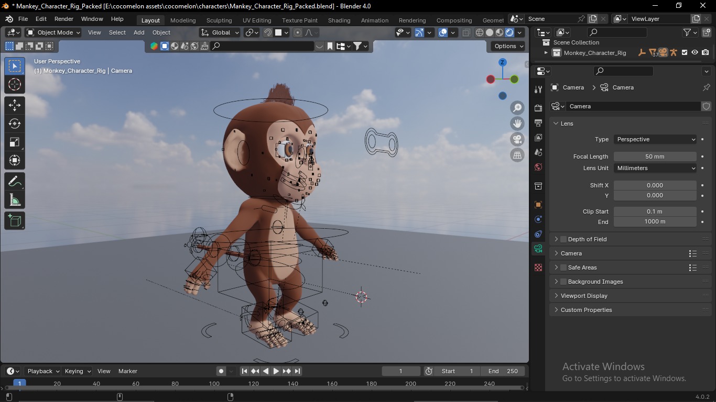The width and height of the screenshot is (716, 402).
Task: Open the Object Constraints properties tab
Action: click(x=538, y=234)
